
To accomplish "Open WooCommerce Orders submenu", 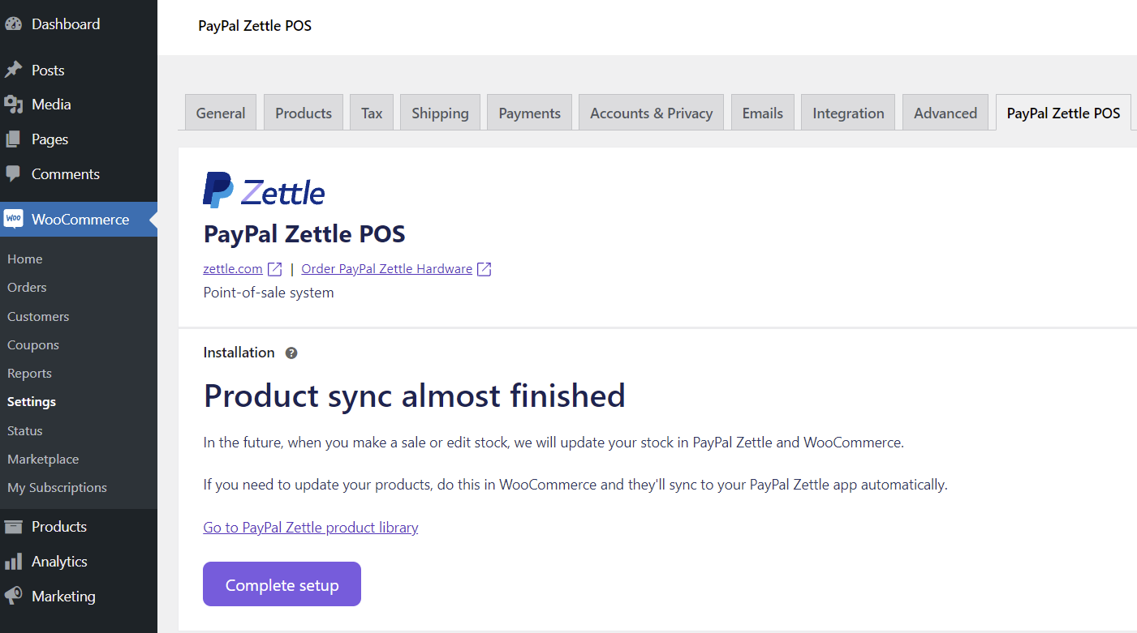I will point(27,288).
